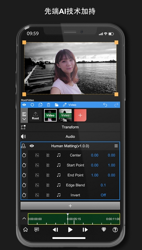Click the Center keyframe stopwatch icon
This screenshot has width=142, height=250.
tap(24, 155)
